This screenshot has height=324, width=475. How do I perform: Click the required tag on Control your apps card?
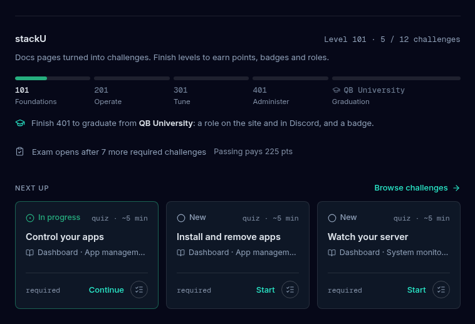(x=43, y=290)
